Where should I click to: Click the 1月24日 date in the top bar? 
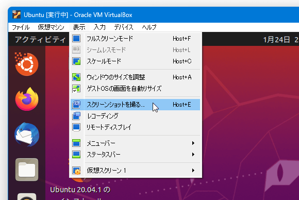[x=276, y=40]
